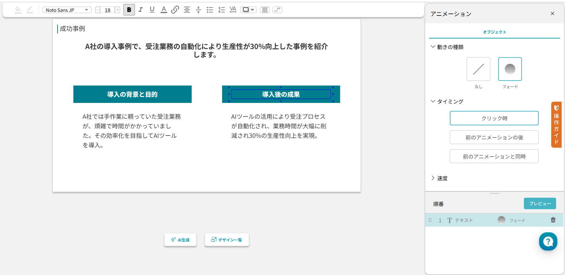Toggle underline text formatting

coord(152,10)
